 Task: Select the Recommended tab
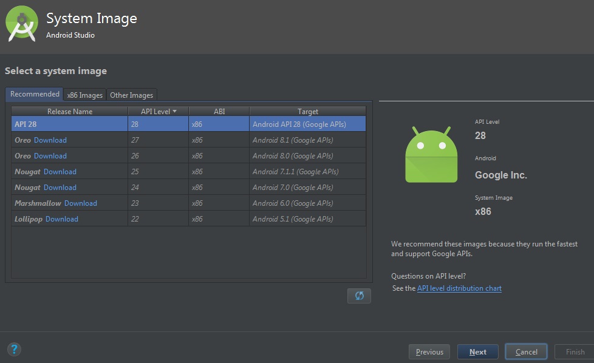[35, 94]
